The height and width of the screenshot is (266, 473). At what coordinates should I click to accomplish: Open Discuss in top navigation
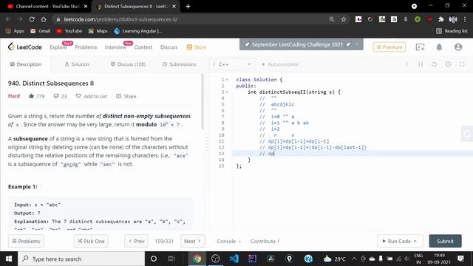pyautogui.click(x=169, y=47)
